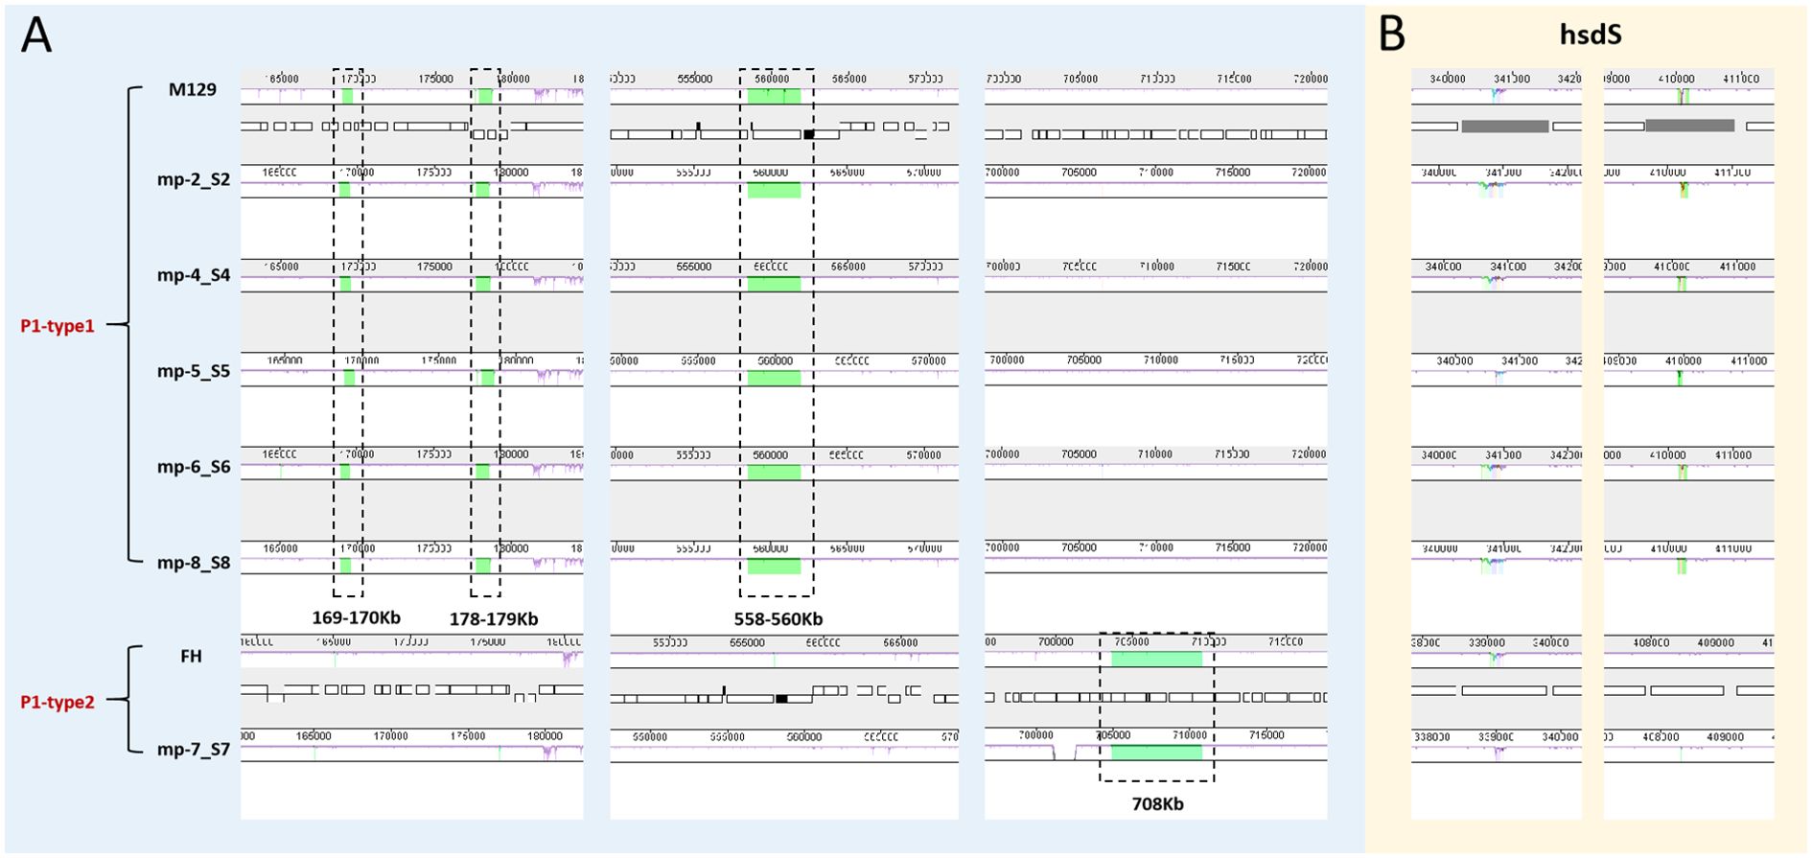Viewport: 1812px width, 858px height.
Task: Click the red P1-type1 group label
Action: [58, 327]
